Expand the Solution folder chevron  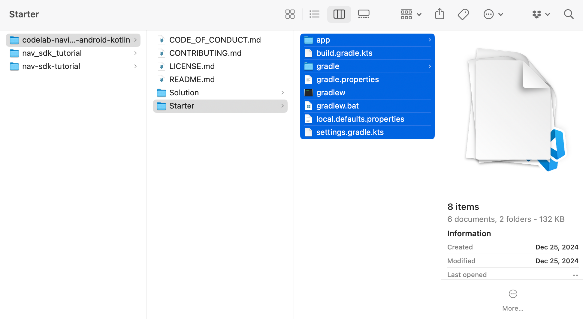tap(282, 93)
